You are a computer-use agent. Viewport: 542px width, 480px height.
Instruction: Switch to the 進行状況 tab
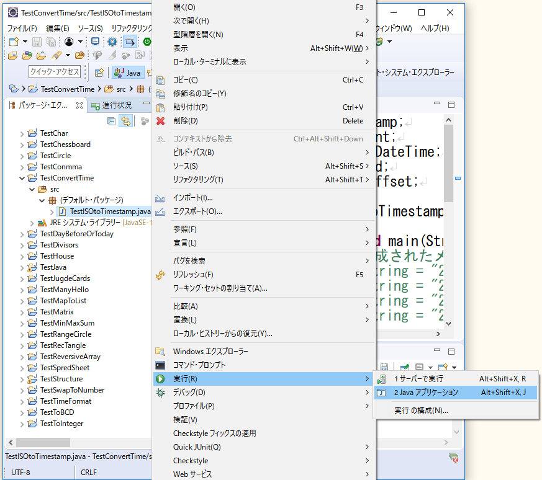pyautogui.click(x=118, y=104)
